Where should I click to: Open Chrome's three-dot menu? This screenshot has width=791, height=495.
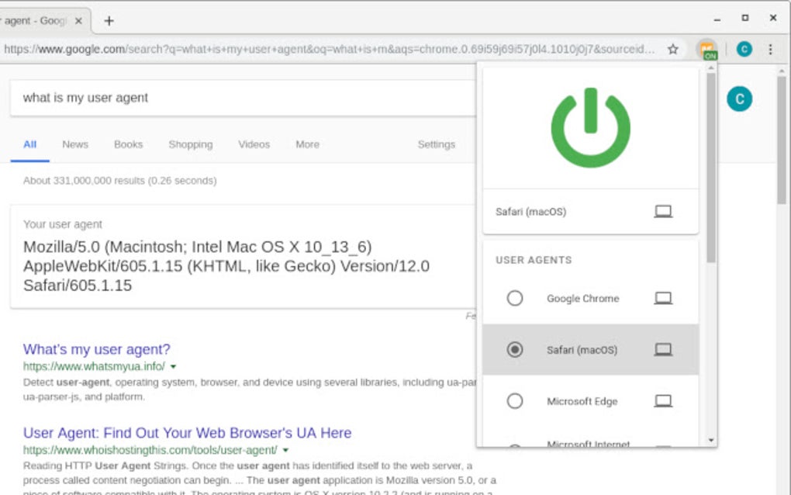(769, 49)
